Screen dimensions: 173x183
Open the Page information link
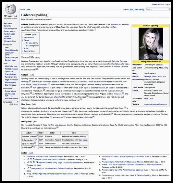point(12,80)
